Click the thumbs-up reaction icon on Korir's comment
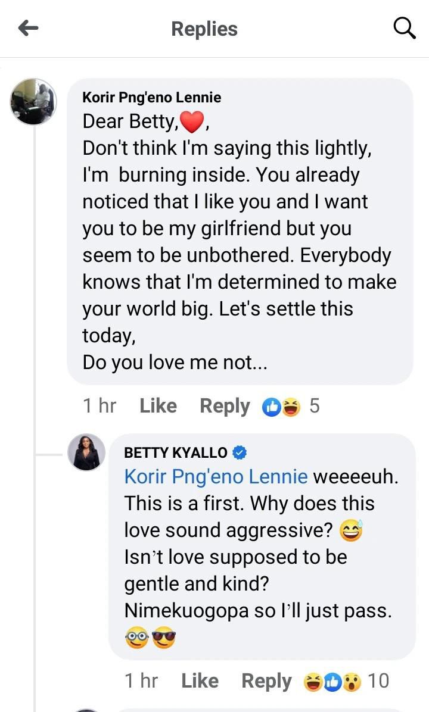The height and width of the screenshot is (712, 429). (x=272, y=407)
